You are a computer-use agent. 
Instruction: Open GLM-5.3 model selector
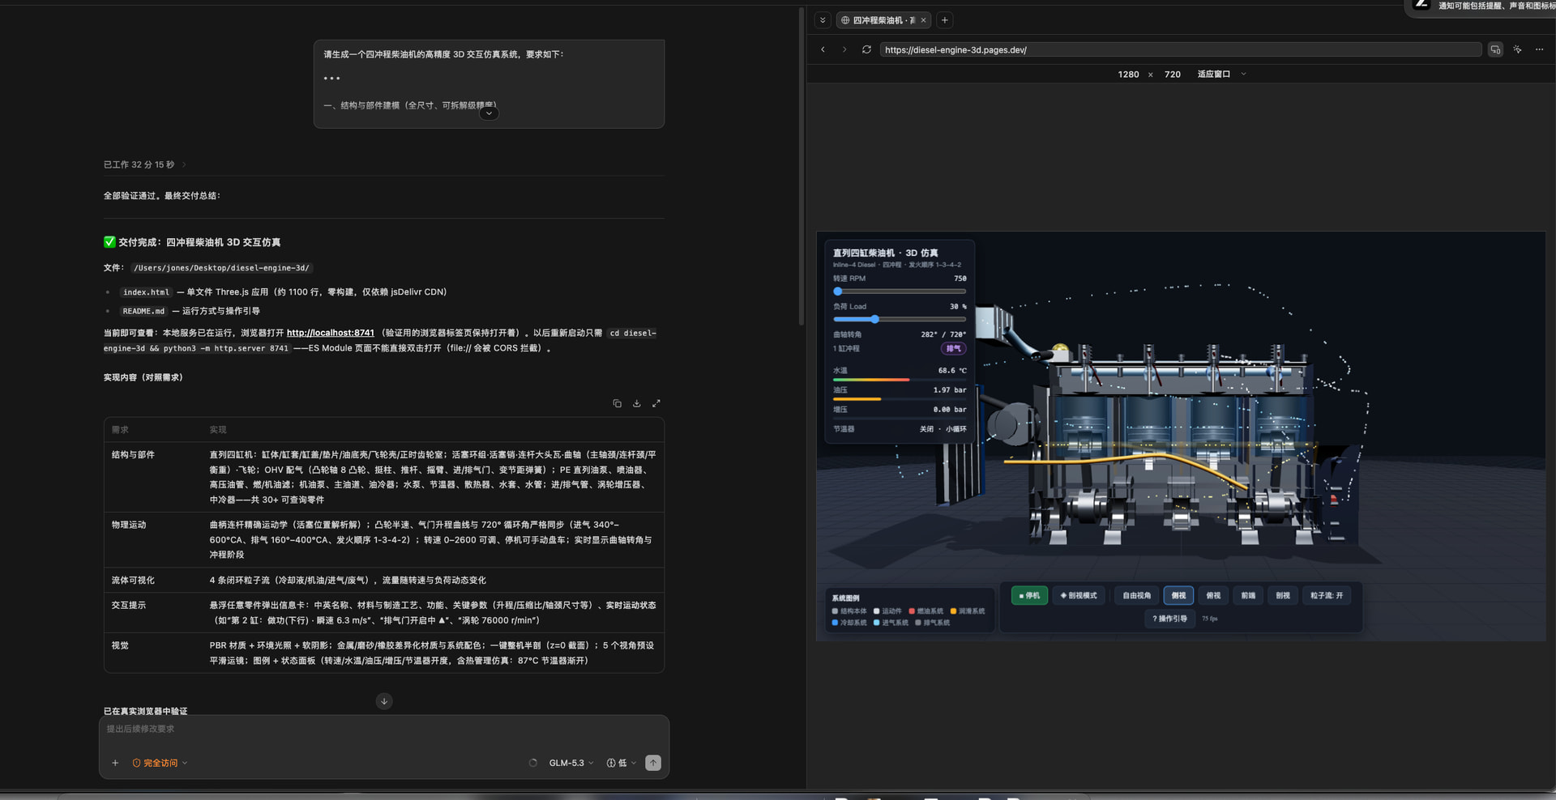571,763
